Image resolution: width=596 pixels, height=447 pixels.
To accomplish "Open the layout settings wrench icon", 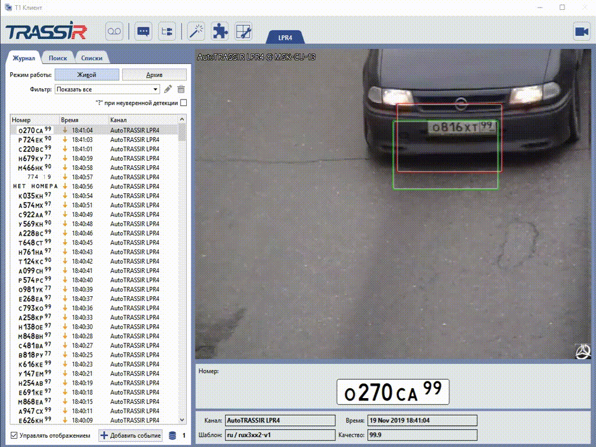I will point(243,31).
